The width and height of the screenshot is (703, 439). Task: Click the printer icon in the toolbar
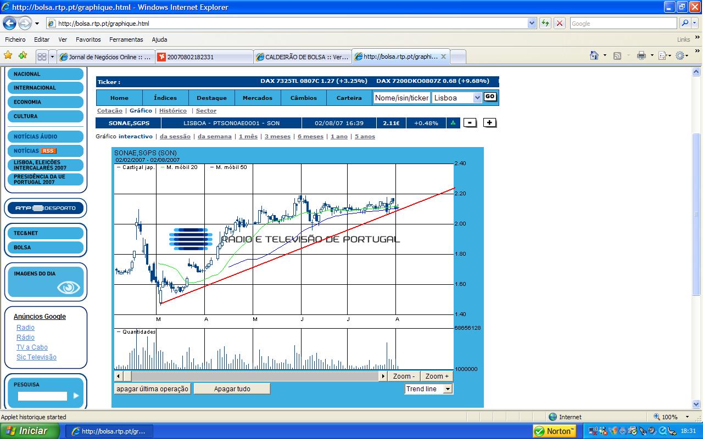(x=641, y=55)
